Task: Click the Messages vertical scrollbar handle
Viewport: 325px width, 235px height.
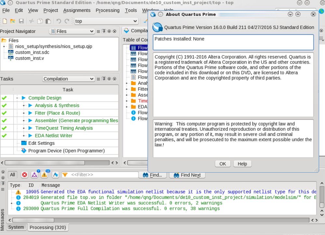Action: 322,205
